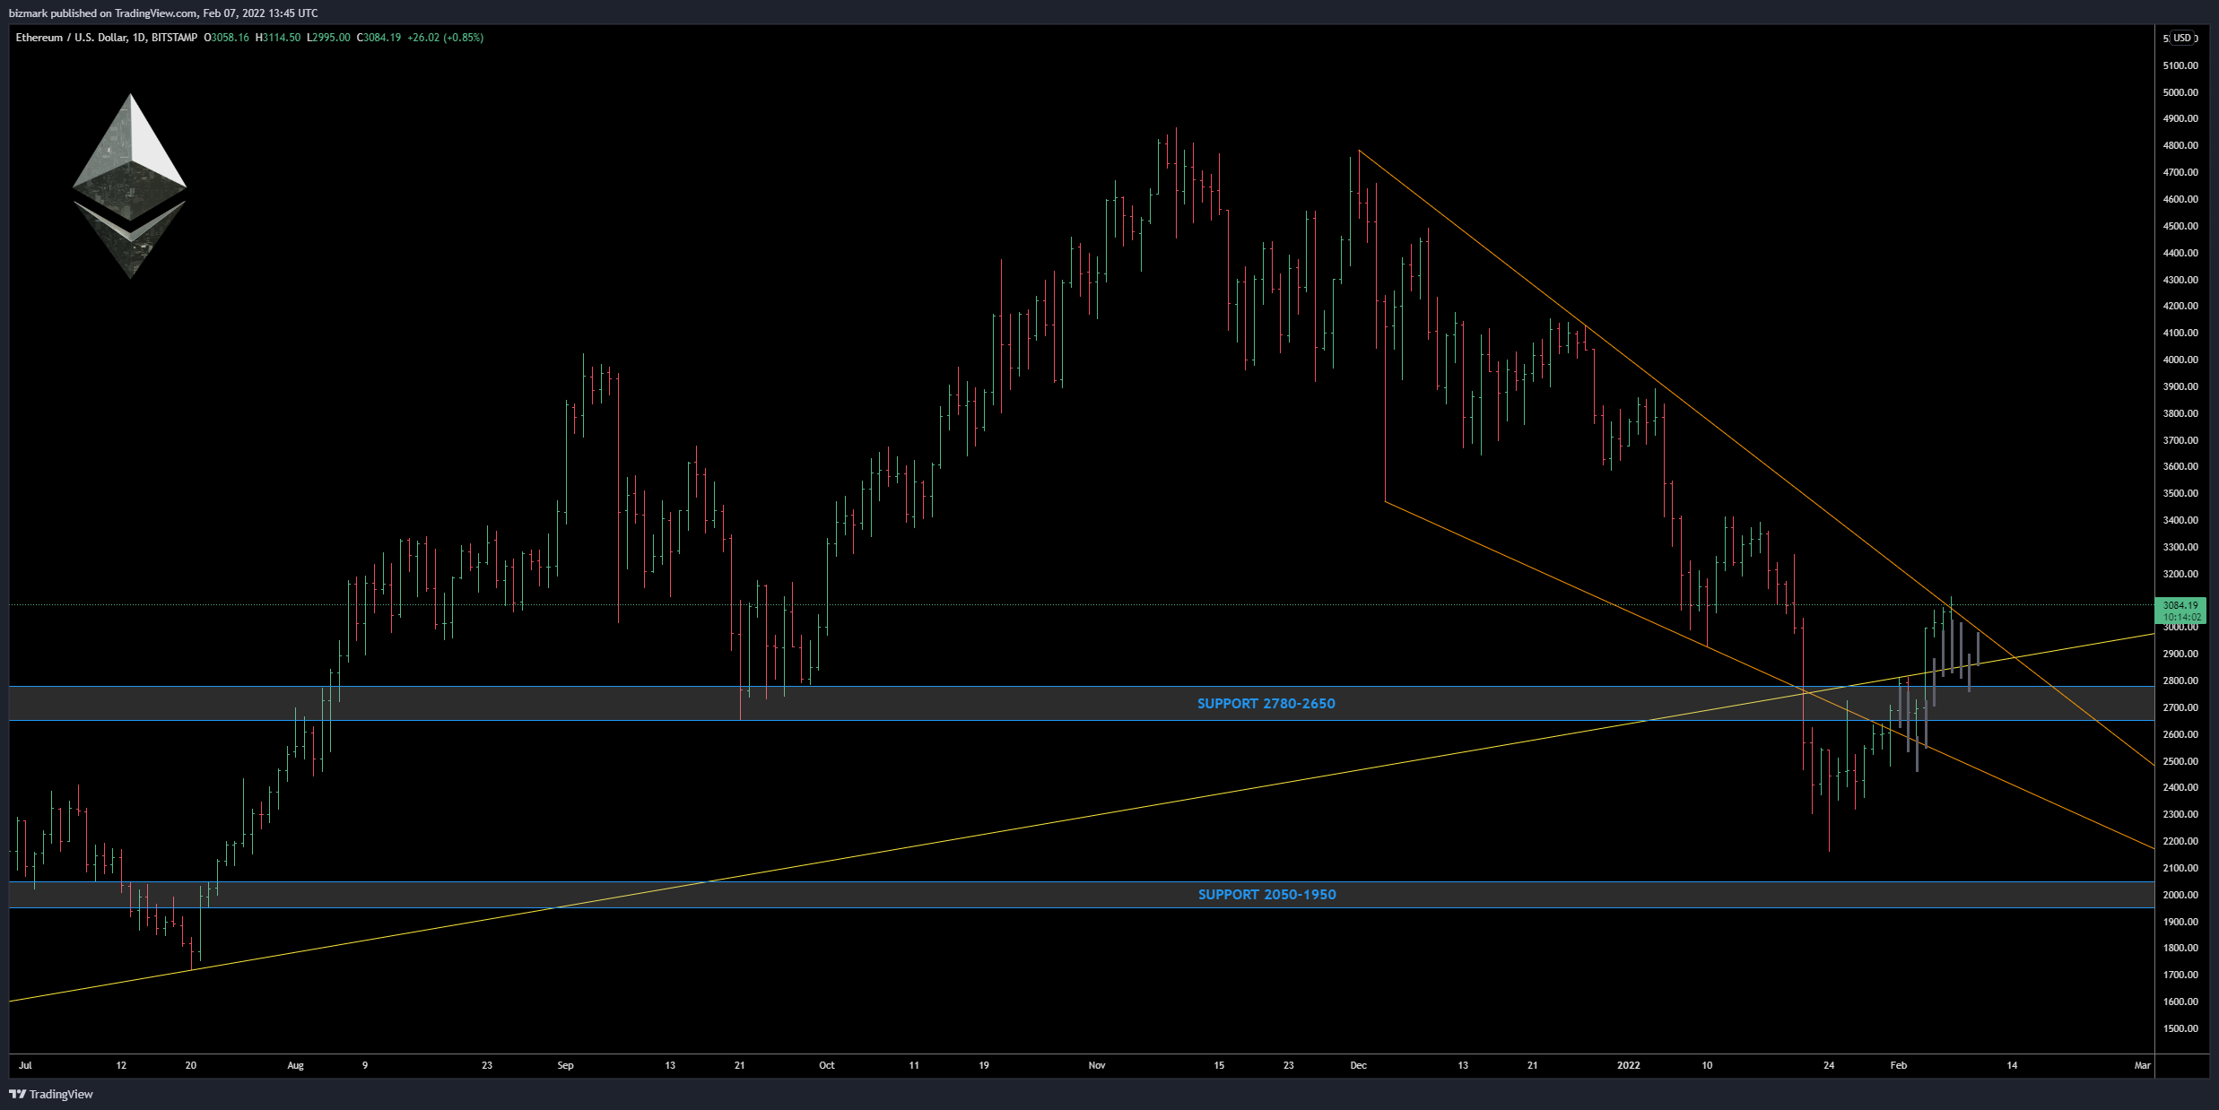Click the change value +26.02 (+0.85%)
Viewport: 2219px width, 1110px height.
pyautogui.click(x=446, y=38)
